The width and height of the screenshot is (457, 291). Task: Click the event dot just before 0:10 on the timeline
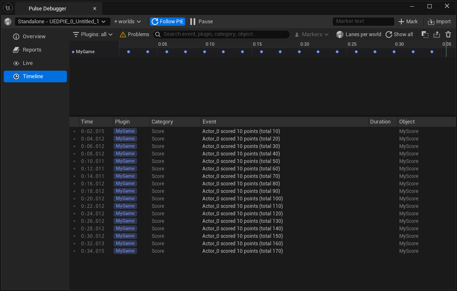(204, 52)
